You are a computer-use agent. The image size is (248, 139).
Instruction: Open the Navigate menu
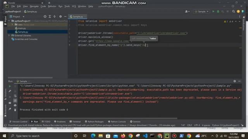coord(34,6)
